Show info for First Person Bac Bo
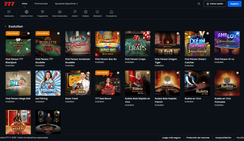This screenshot has height=141, width=244. pyautogui.click(x=118, y=33)
